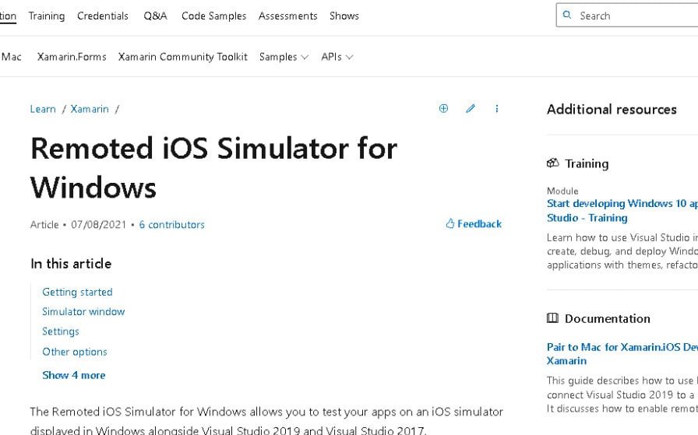Open Pair to Mac for Xamarin.iOS documentation
The height and width of the screenshot is (435, 698).
622,353
